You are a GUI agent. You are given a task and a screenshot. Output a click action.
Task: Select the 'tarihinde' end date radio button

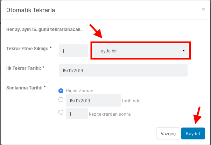pyautogui.click(x=61, y=100)
